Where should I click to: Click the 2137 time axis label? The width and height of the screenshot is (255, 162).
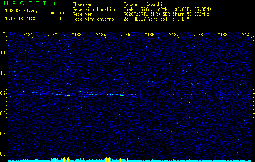pyautogui.click(x=174, y=35)
